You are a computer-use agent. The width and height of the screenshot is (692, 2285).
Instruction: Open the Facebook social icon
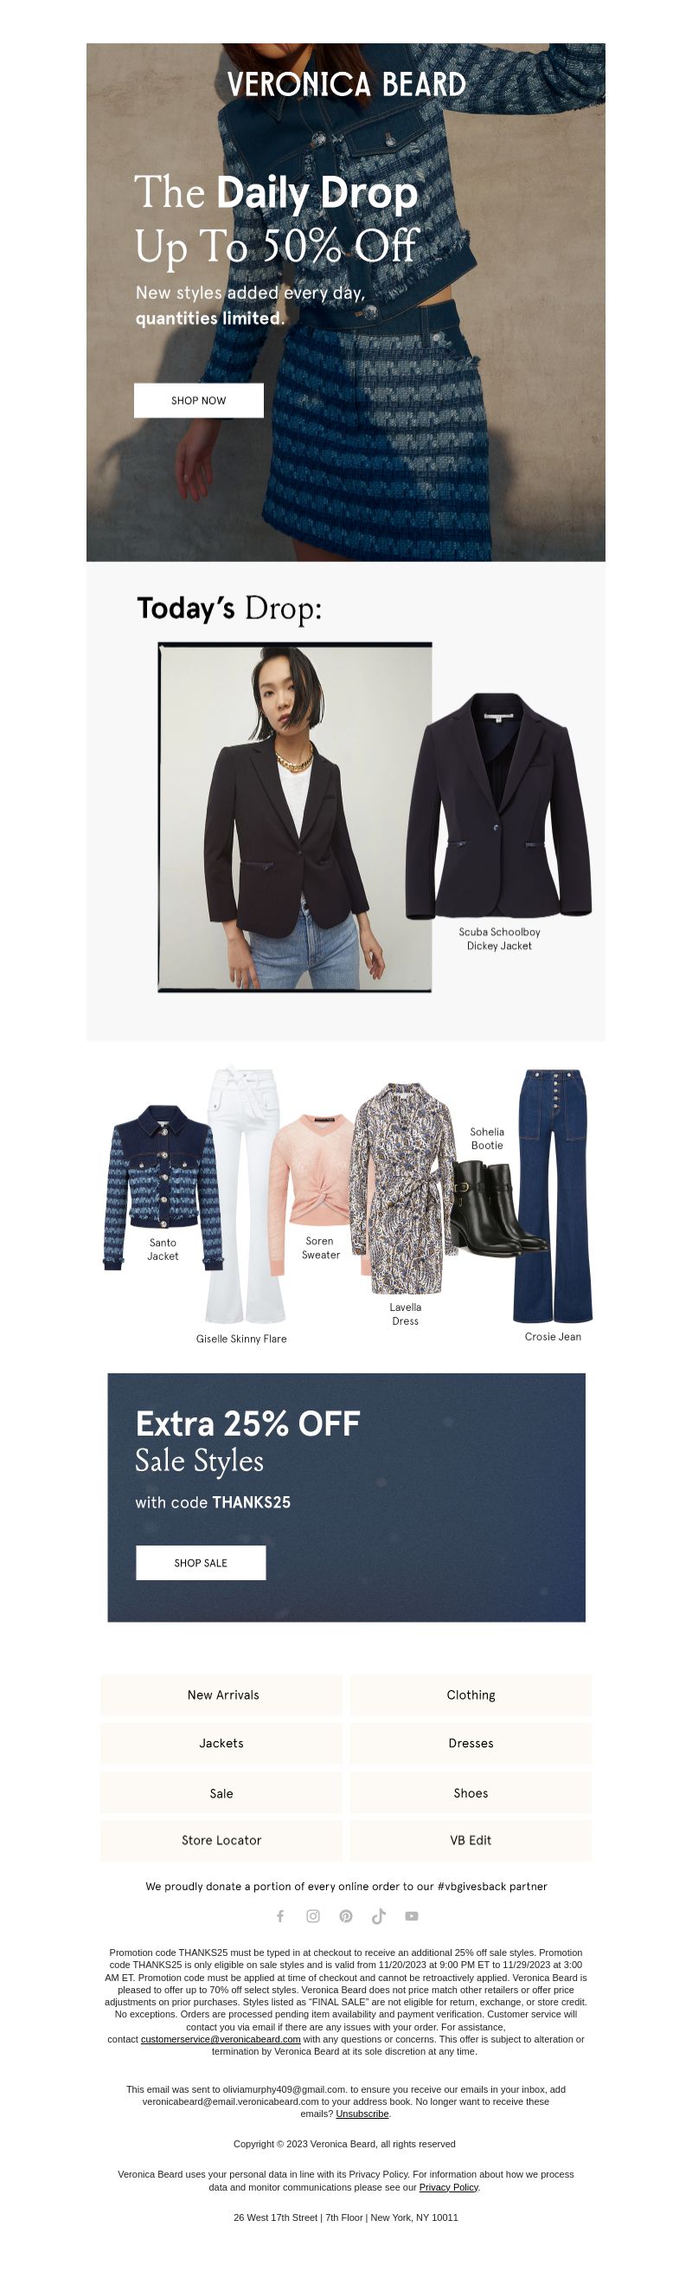(280, 1916)
